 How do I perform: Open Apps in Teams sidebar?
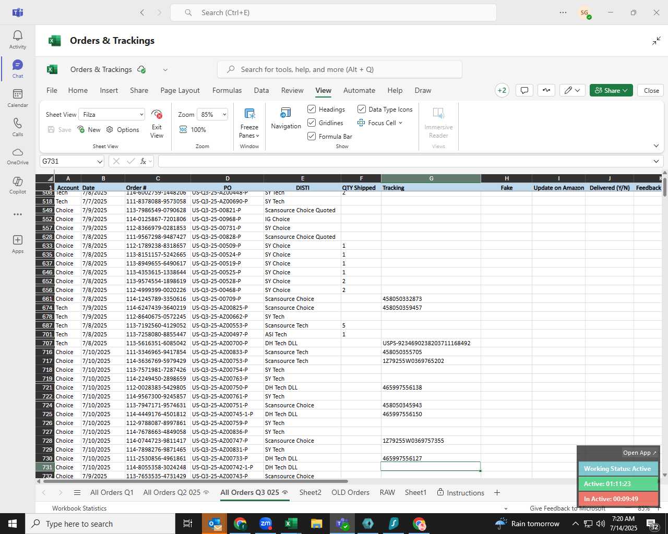17,244
